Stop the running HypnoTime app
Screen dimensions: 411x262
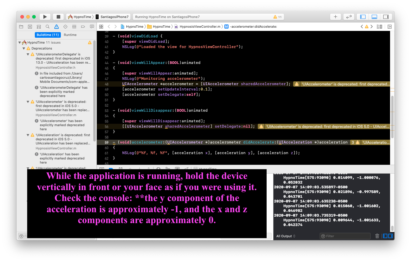pyautogui.click(x=58, y=17)
